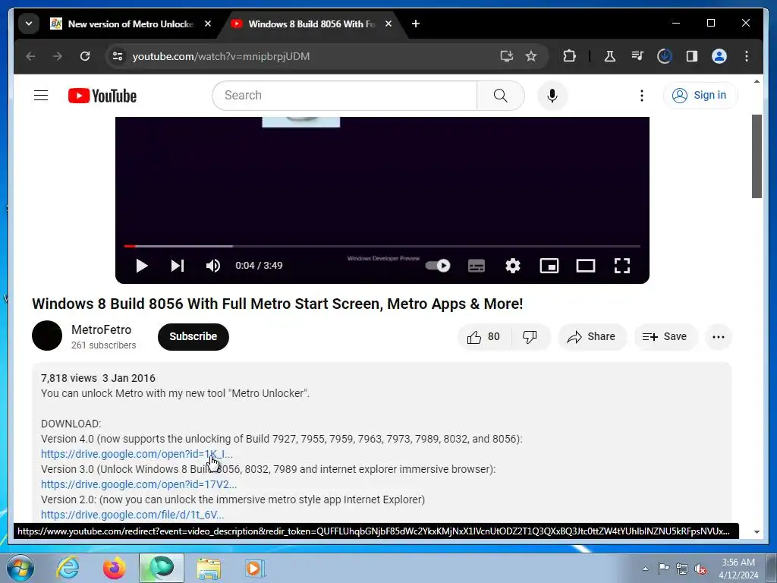Screen dimensions: 777x583
Task: Click the page vertical scrollbar thumb
Action: 757,156
